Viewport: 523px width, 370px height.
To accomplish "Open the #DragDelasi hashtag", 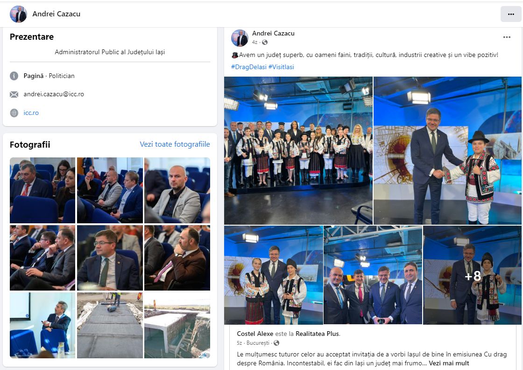I will [x=249, y=67].
